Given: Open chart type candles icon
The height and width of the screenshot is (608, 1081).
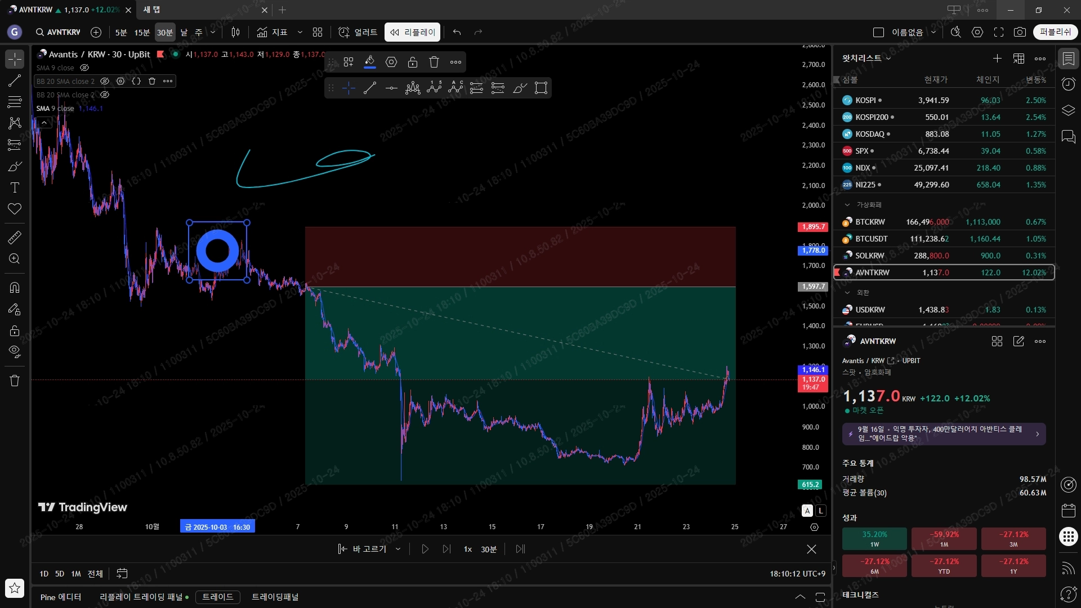Looking at the screenshot, I should click(x=236, y=32).
